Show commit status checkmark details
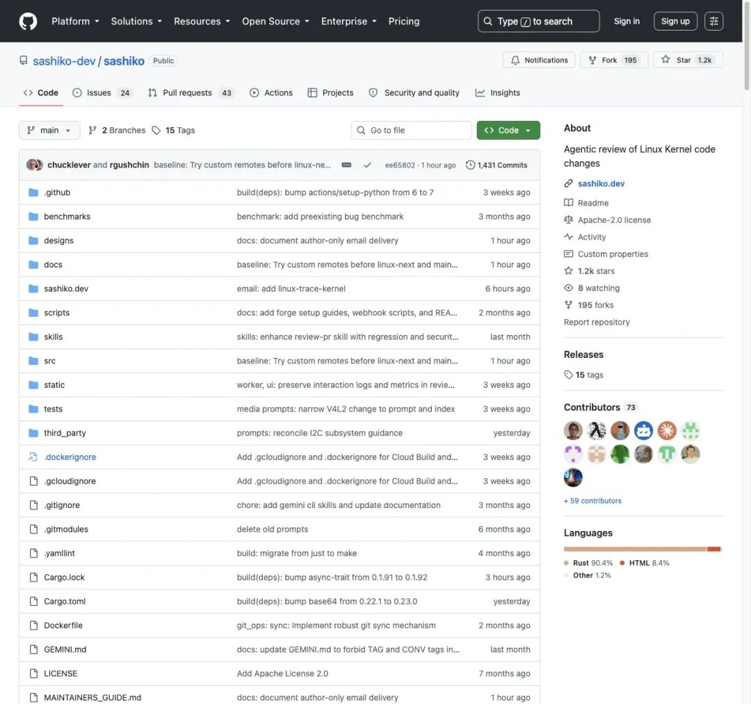The image size is (751, 704). (x=367, y=165)
